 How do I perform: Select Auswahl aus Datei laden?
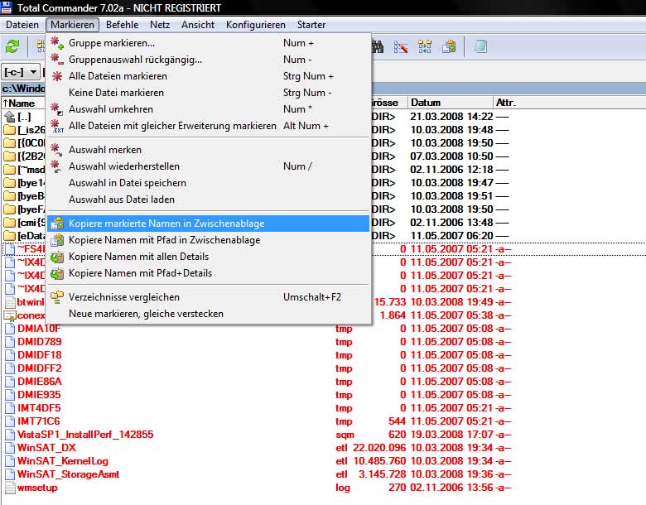[208, 200]
